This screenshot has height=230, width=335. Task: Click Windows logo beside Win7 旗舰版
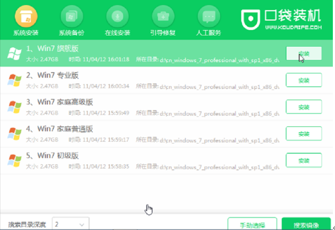point(14,53)
